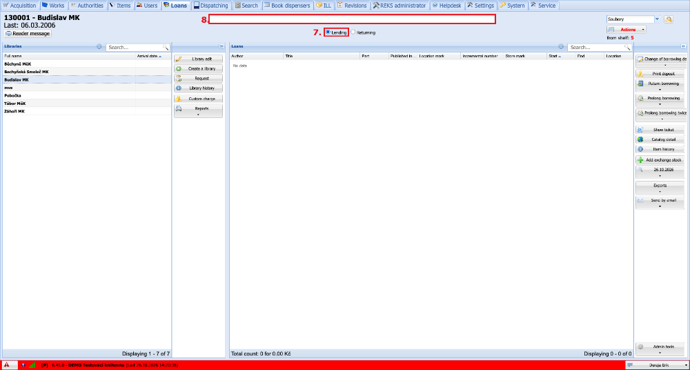
Task: Click the Loans panel clock icon
Action: point(561,46)
